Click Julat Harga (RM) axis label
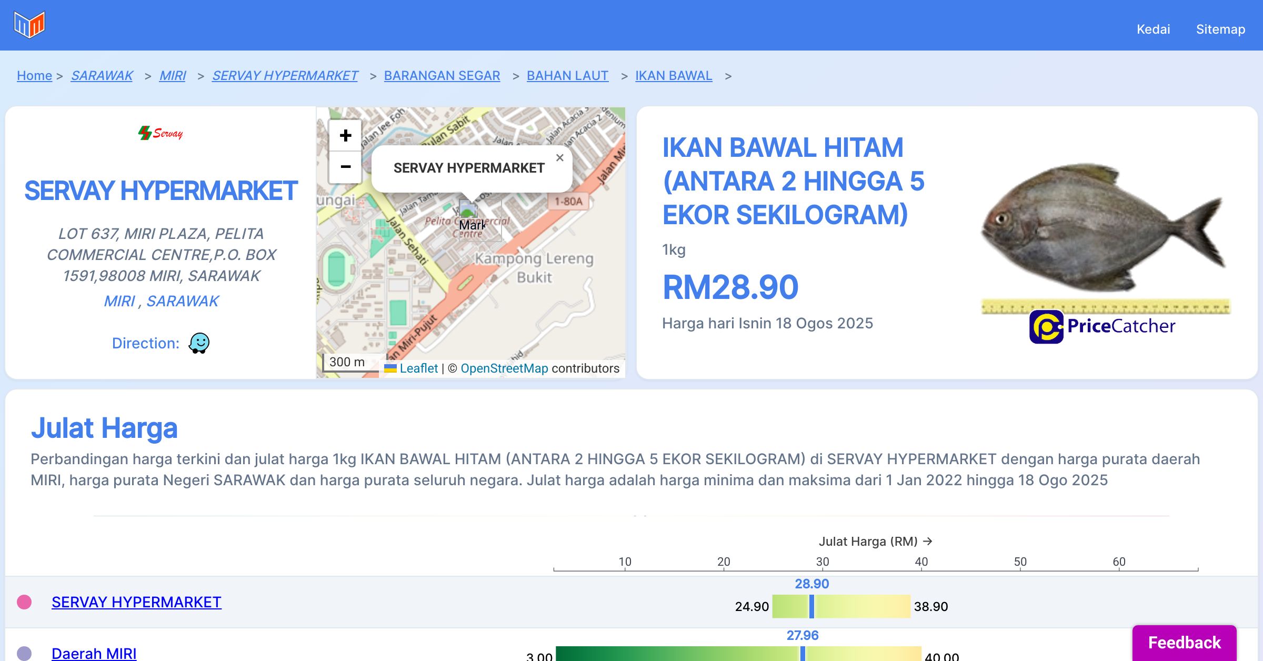The height and width of the screenshot is (661, 1263). pyautogui.click(x=875, y=541)
